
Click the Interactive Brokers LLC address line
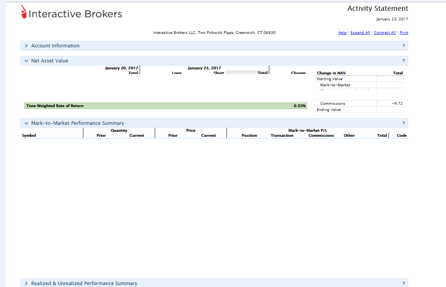click(x=214, y=33)
